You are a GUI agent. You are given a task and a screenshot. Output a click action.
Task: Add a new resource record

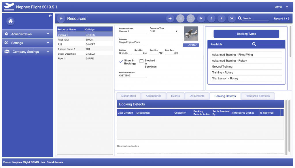click(x=170, y=18)
